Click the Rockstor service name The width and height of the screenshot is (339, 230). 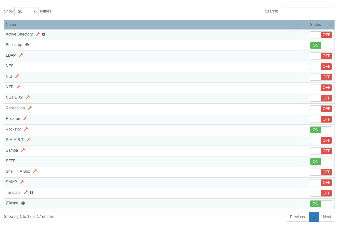tap(13, 129)
